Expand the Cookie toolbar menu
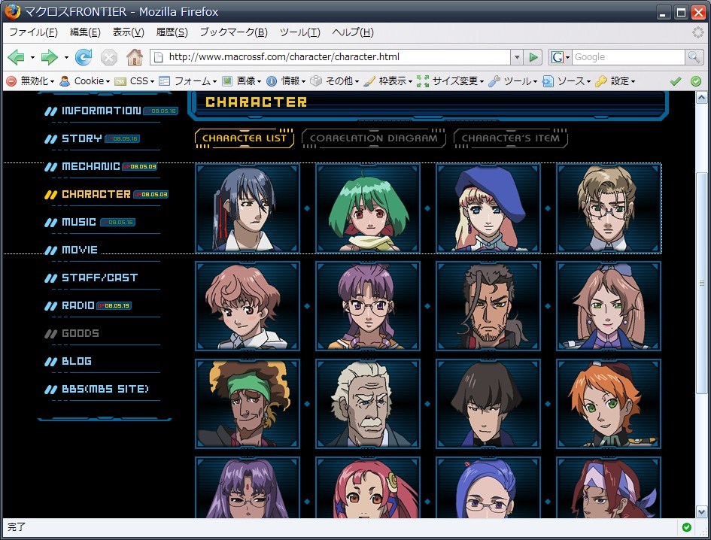 (x=84, y=81)
